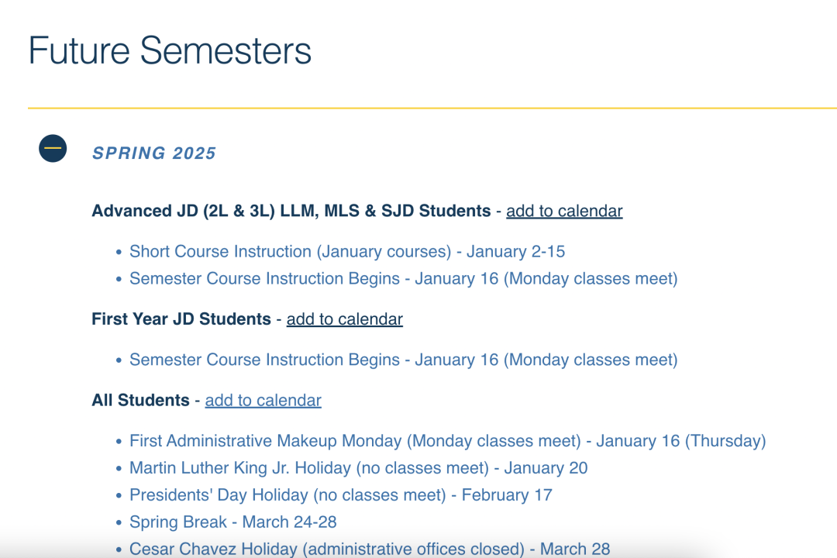Select the First Administrative Makeup Monday entry
Screen dimensions: 837x558
tap(446, 440)
